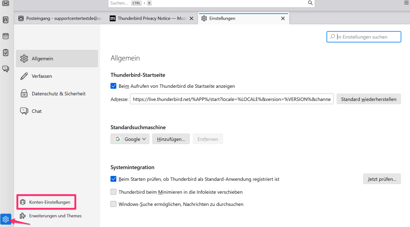Enable minimize Thunderbird to tray checkbox

[113, 192]
